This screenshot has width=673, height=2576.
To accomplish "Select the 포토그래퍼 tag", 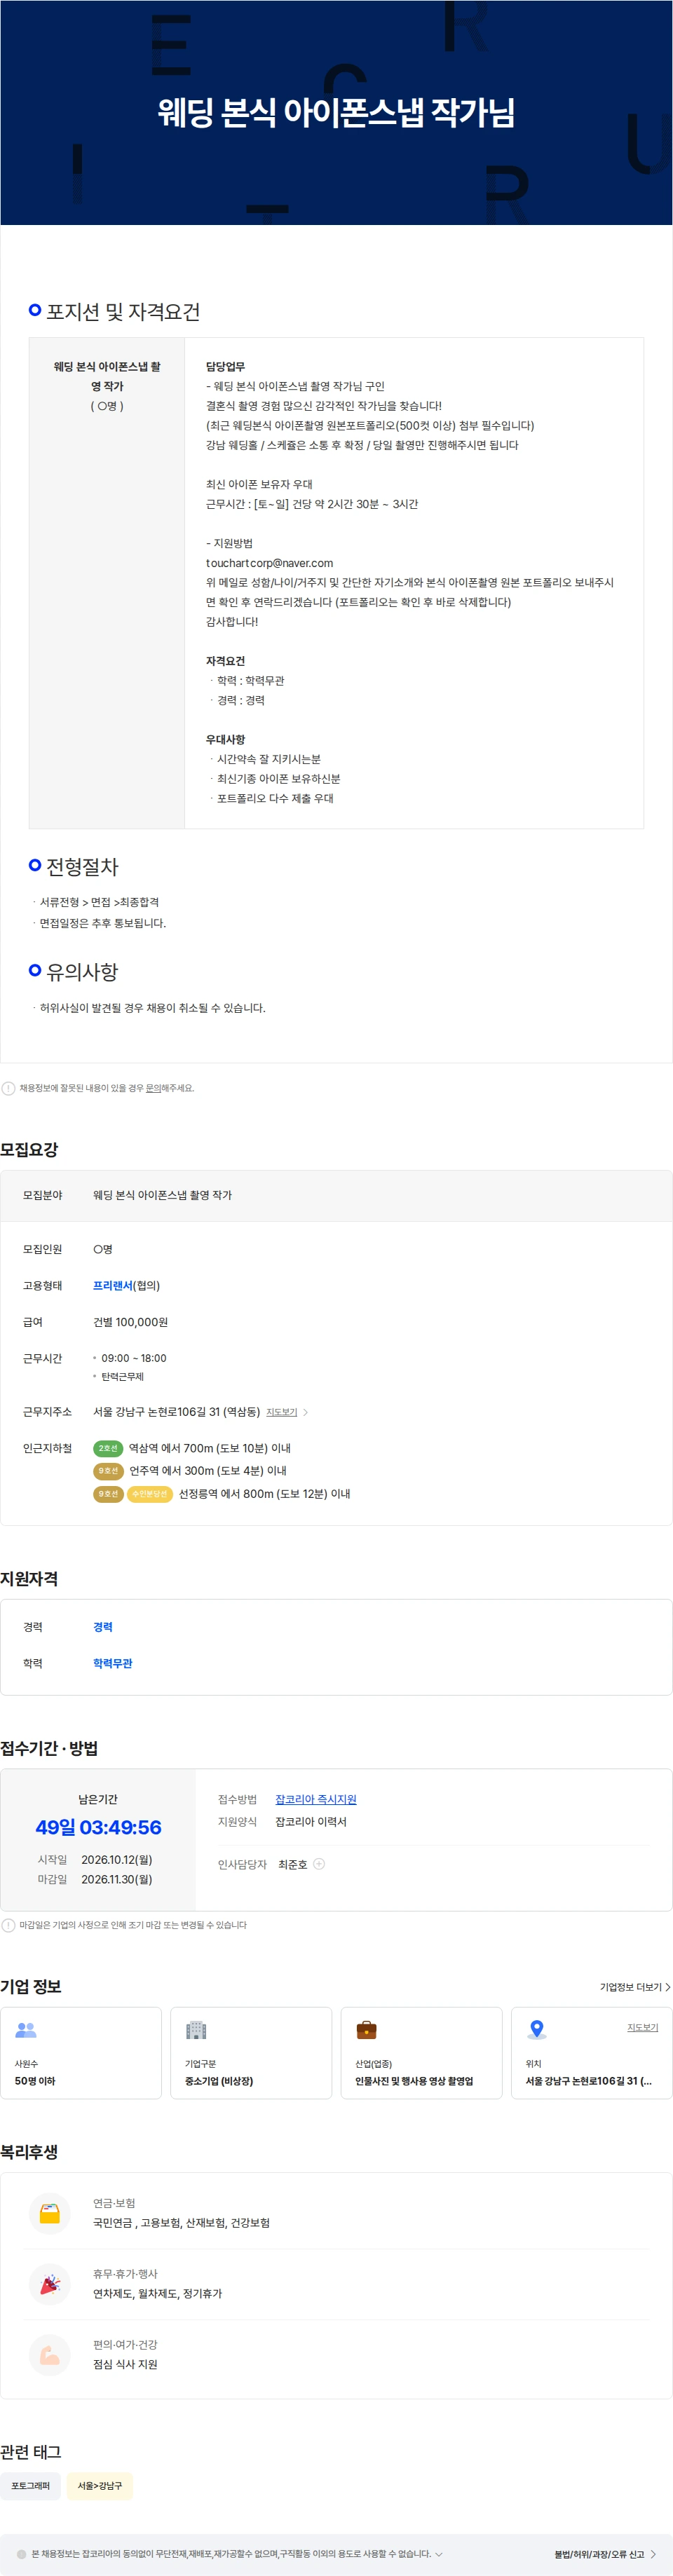I will point(30,2486).
